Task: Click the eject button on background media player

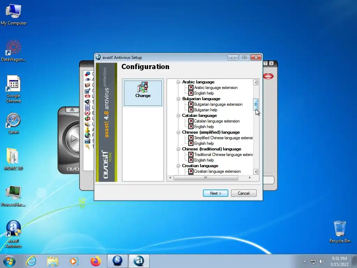Action: (x=72, y=110)
